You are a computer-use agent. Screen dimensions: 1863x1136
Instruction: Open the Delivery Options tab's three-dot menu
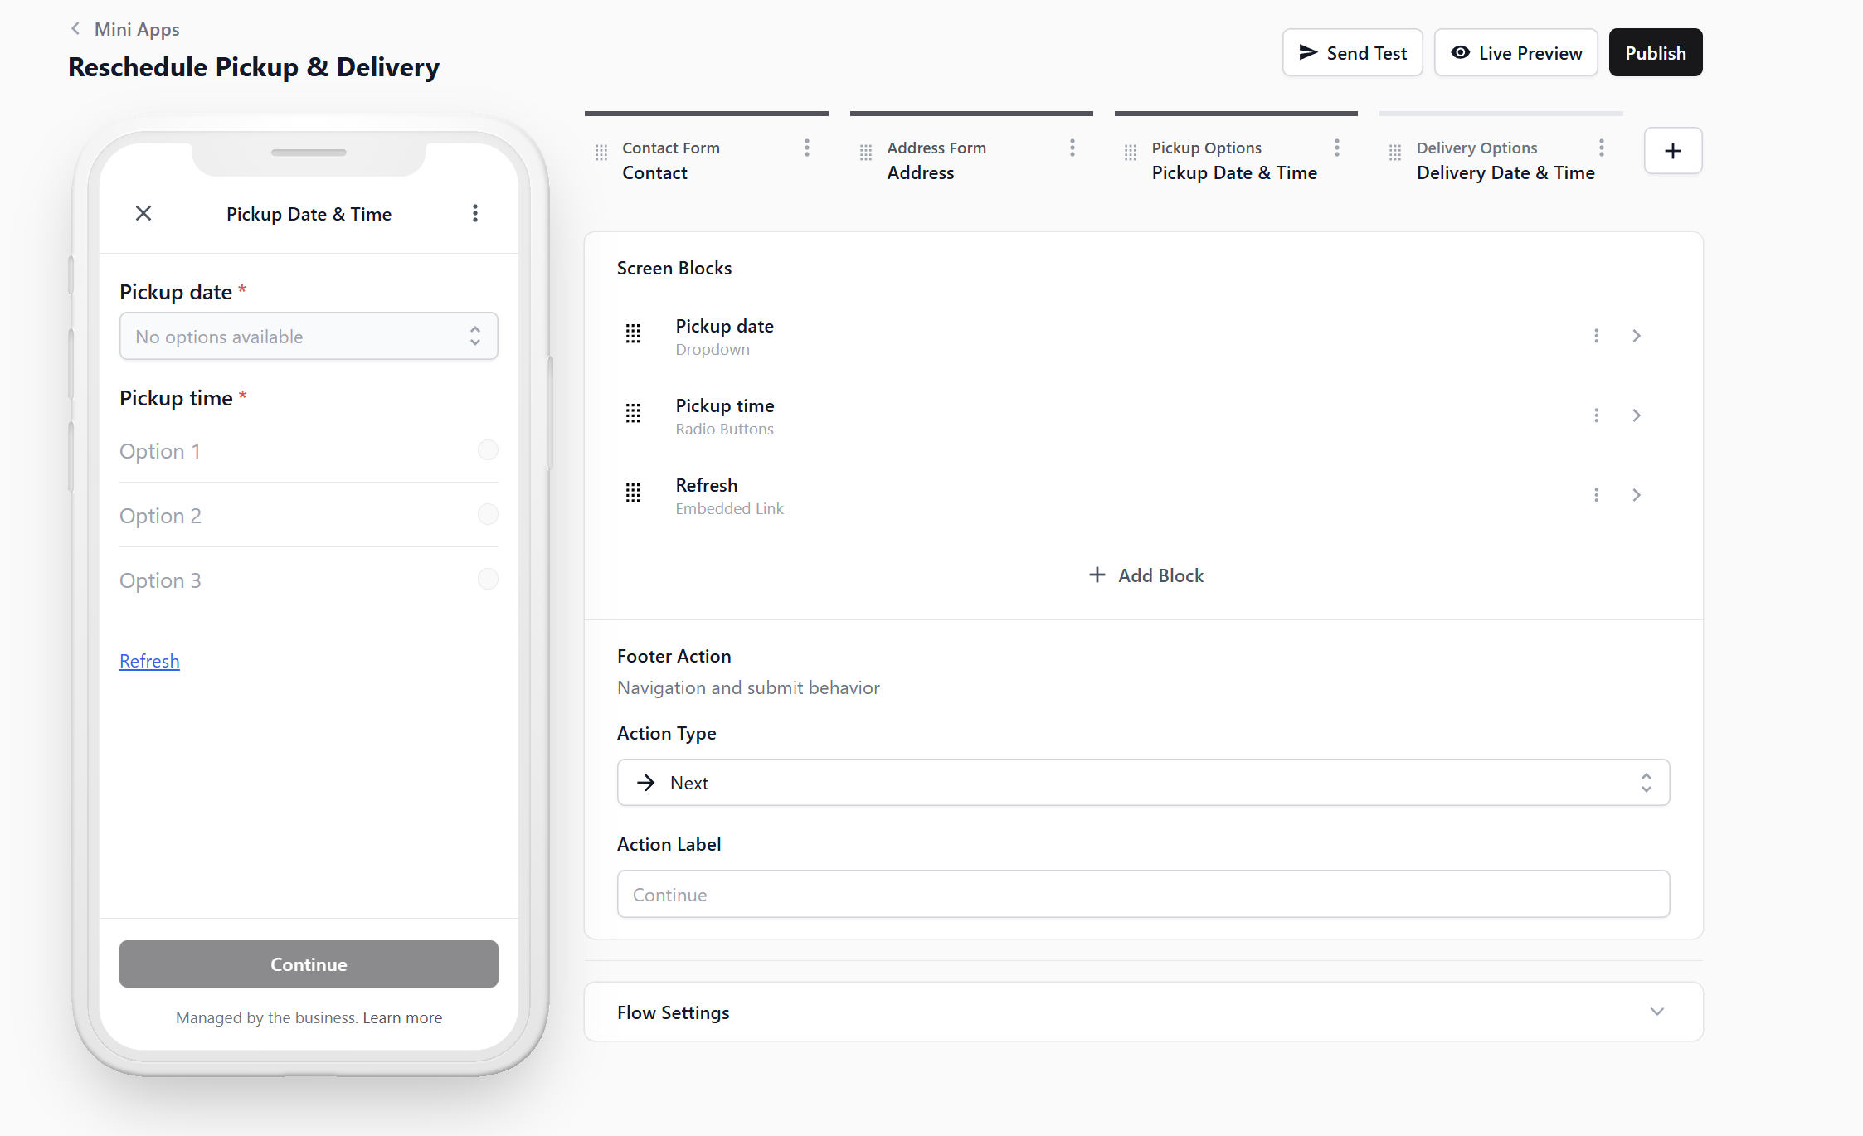click(x=1601, y=148)
